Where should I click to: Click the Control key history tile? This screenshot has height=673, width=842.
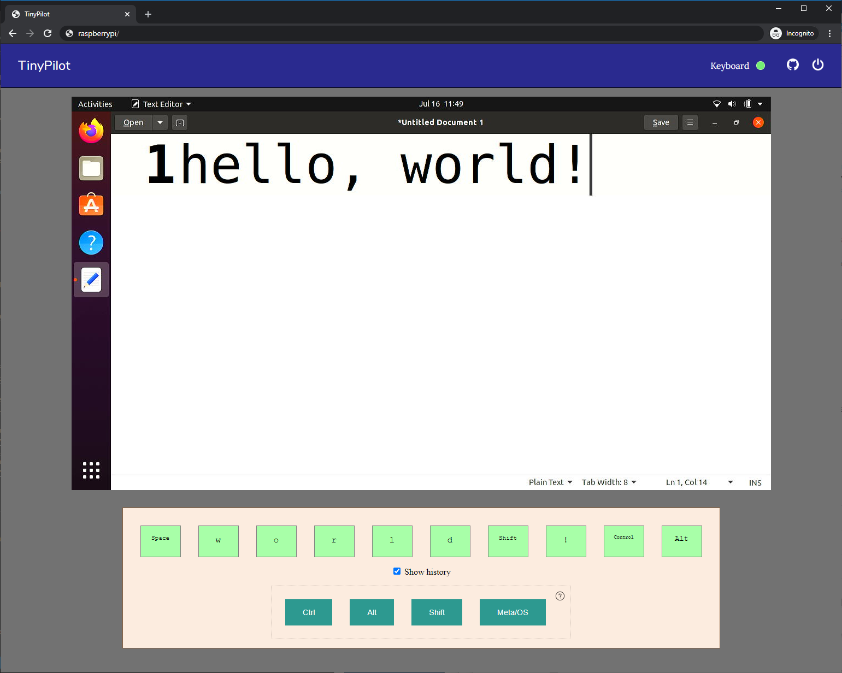point(624,541)
